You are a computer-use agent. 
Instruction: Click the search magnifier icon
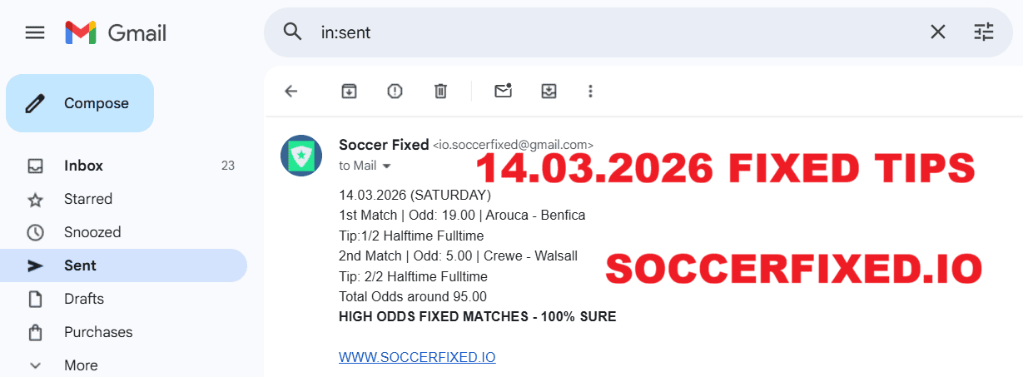292,32
